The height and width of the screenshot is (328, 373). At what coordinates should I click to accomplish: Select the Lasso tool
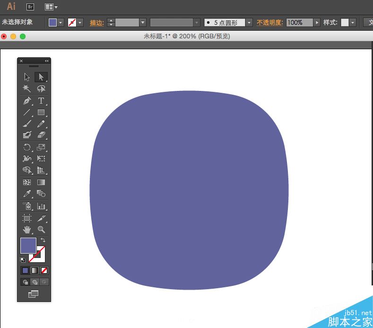41,89
